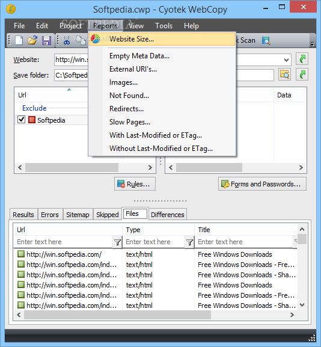Switch to the Results tab
Screen dimensions: 321x347
coord(23,215)
